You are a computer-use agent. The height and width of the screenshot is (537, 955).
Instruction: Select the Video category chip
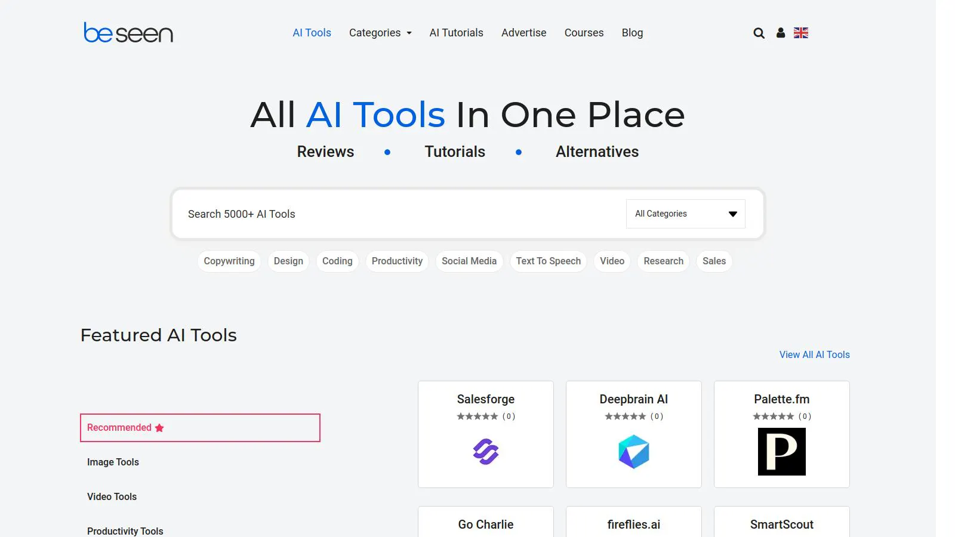click(x=612, y=261)
